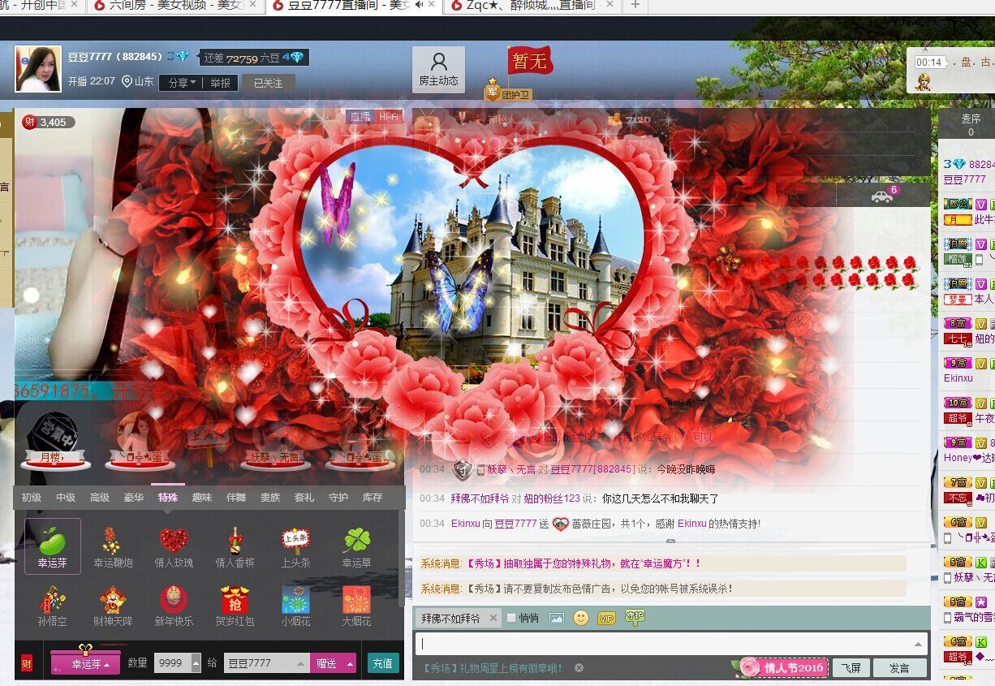The width and height of the screenshot is (995, 686).
Task: Click the 充值 recharge button
Action: coord(383,663)
